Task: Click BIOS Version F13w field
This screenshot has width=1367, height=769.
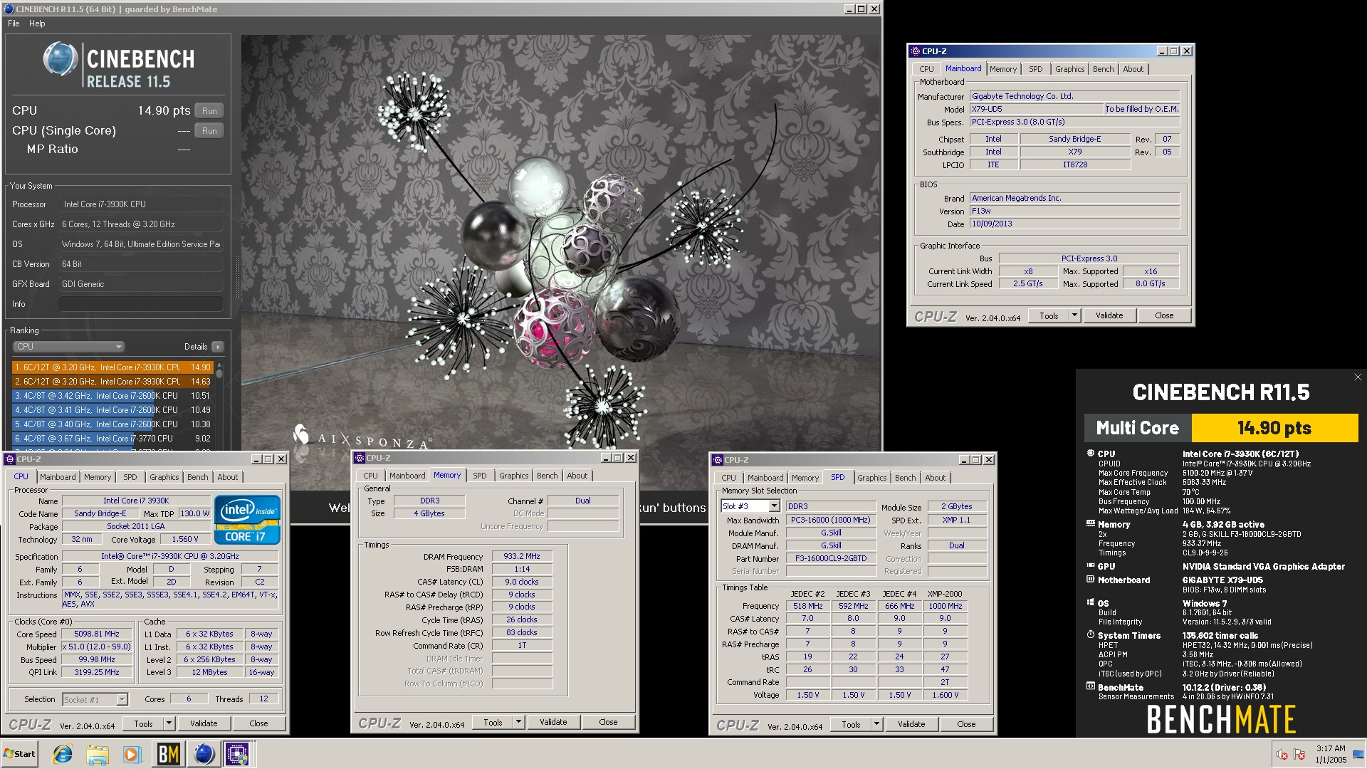Action: click(1074, 211)
